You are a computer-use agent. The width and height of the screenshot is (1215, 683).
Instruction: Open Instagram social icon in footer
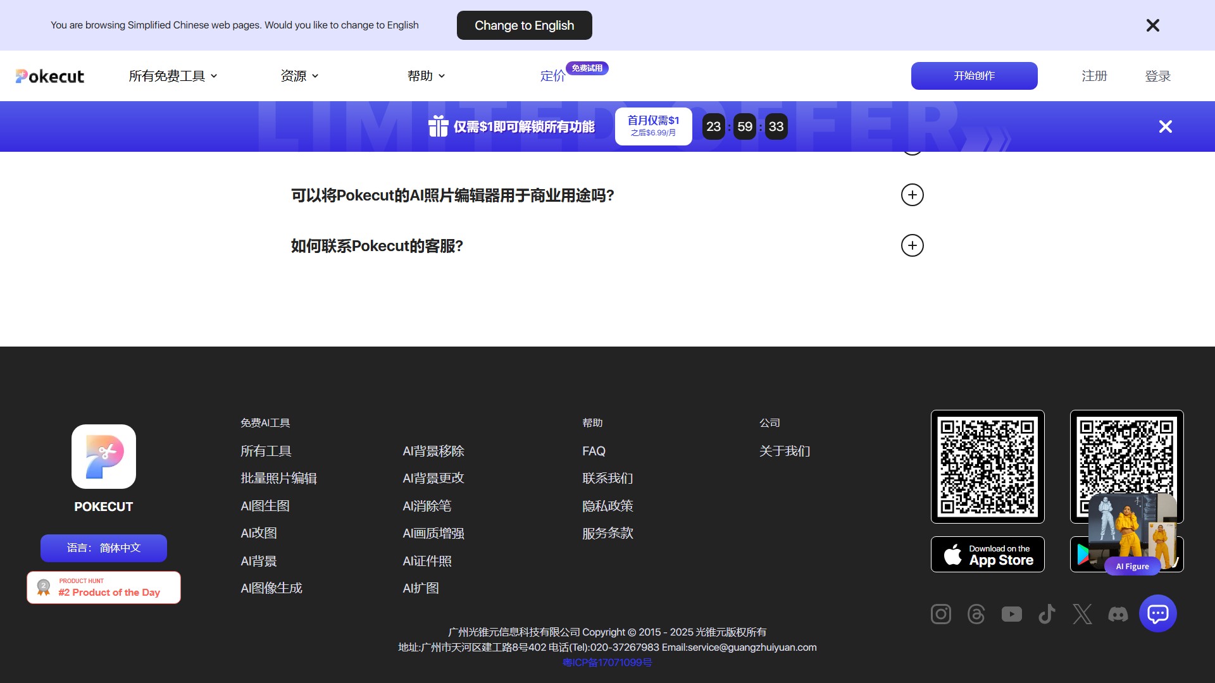click(940, 614)
